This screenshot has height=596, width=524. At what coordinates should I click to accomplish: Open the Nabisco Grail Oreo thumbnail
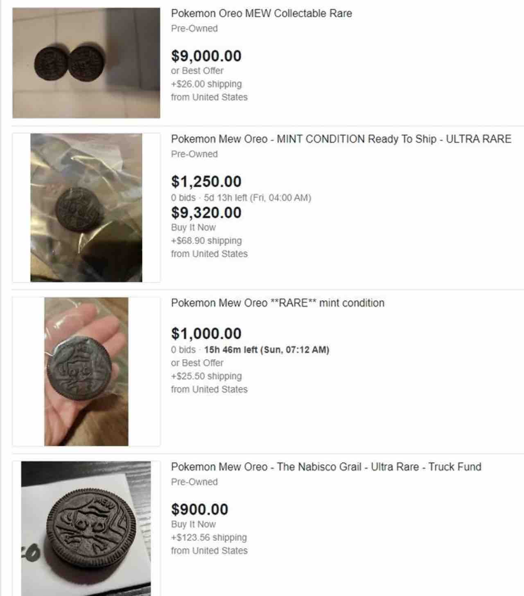[x=86, y=528]
